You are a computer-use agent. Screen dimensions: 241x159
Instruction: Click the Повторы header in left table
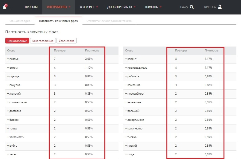point(60,50)
